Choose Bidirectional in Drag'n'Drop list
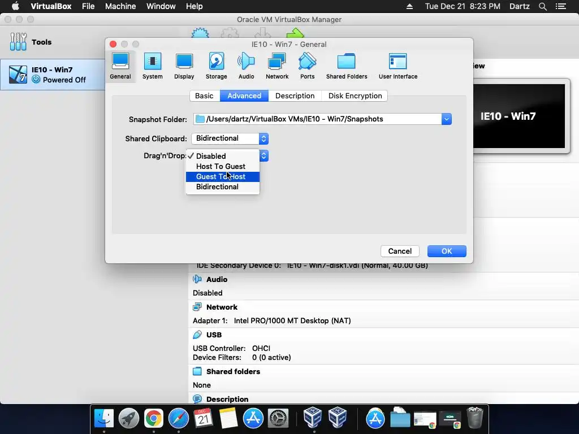Image resolution: width=579 pixels, height=434 pixels. click(x=223, y=186)
